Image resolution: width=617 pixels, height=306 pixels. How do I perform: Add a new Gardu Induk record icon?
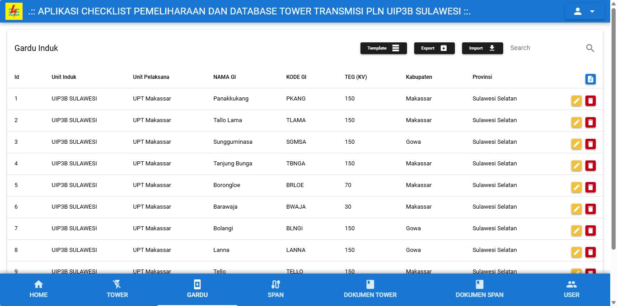590,79
